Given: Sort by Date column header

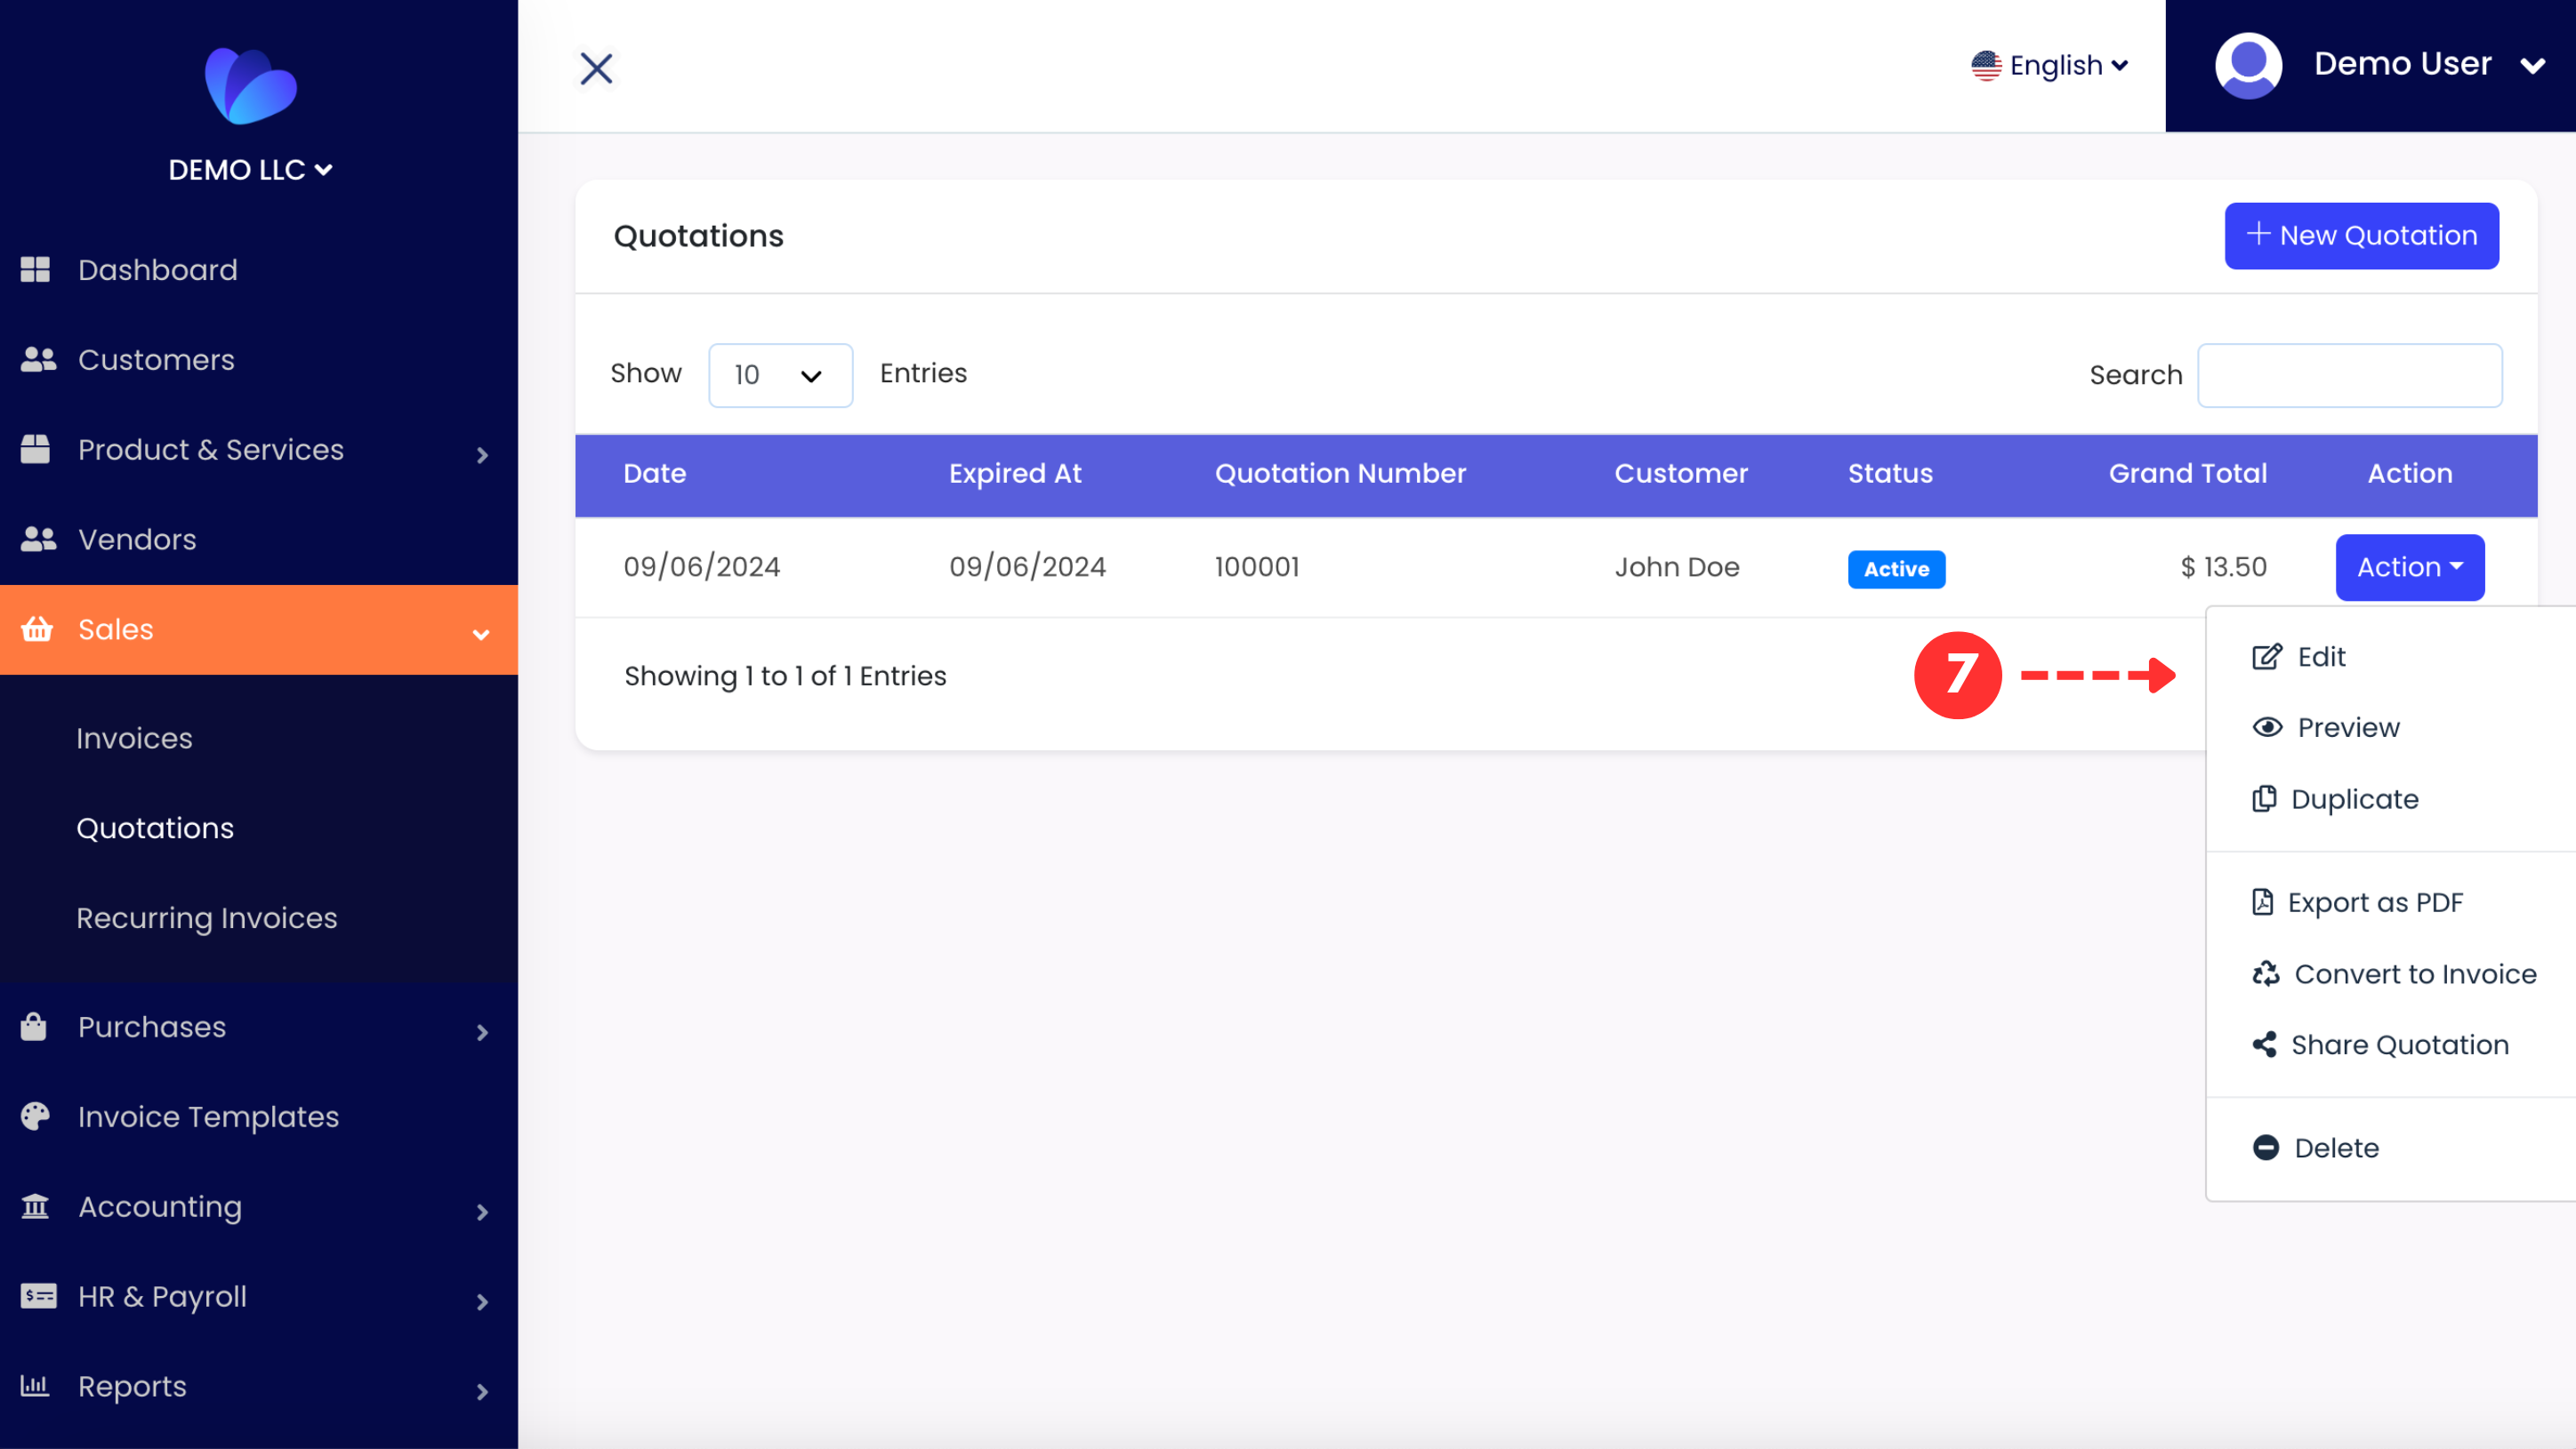Looking at the screenshot, I should [x=655, y=474].
